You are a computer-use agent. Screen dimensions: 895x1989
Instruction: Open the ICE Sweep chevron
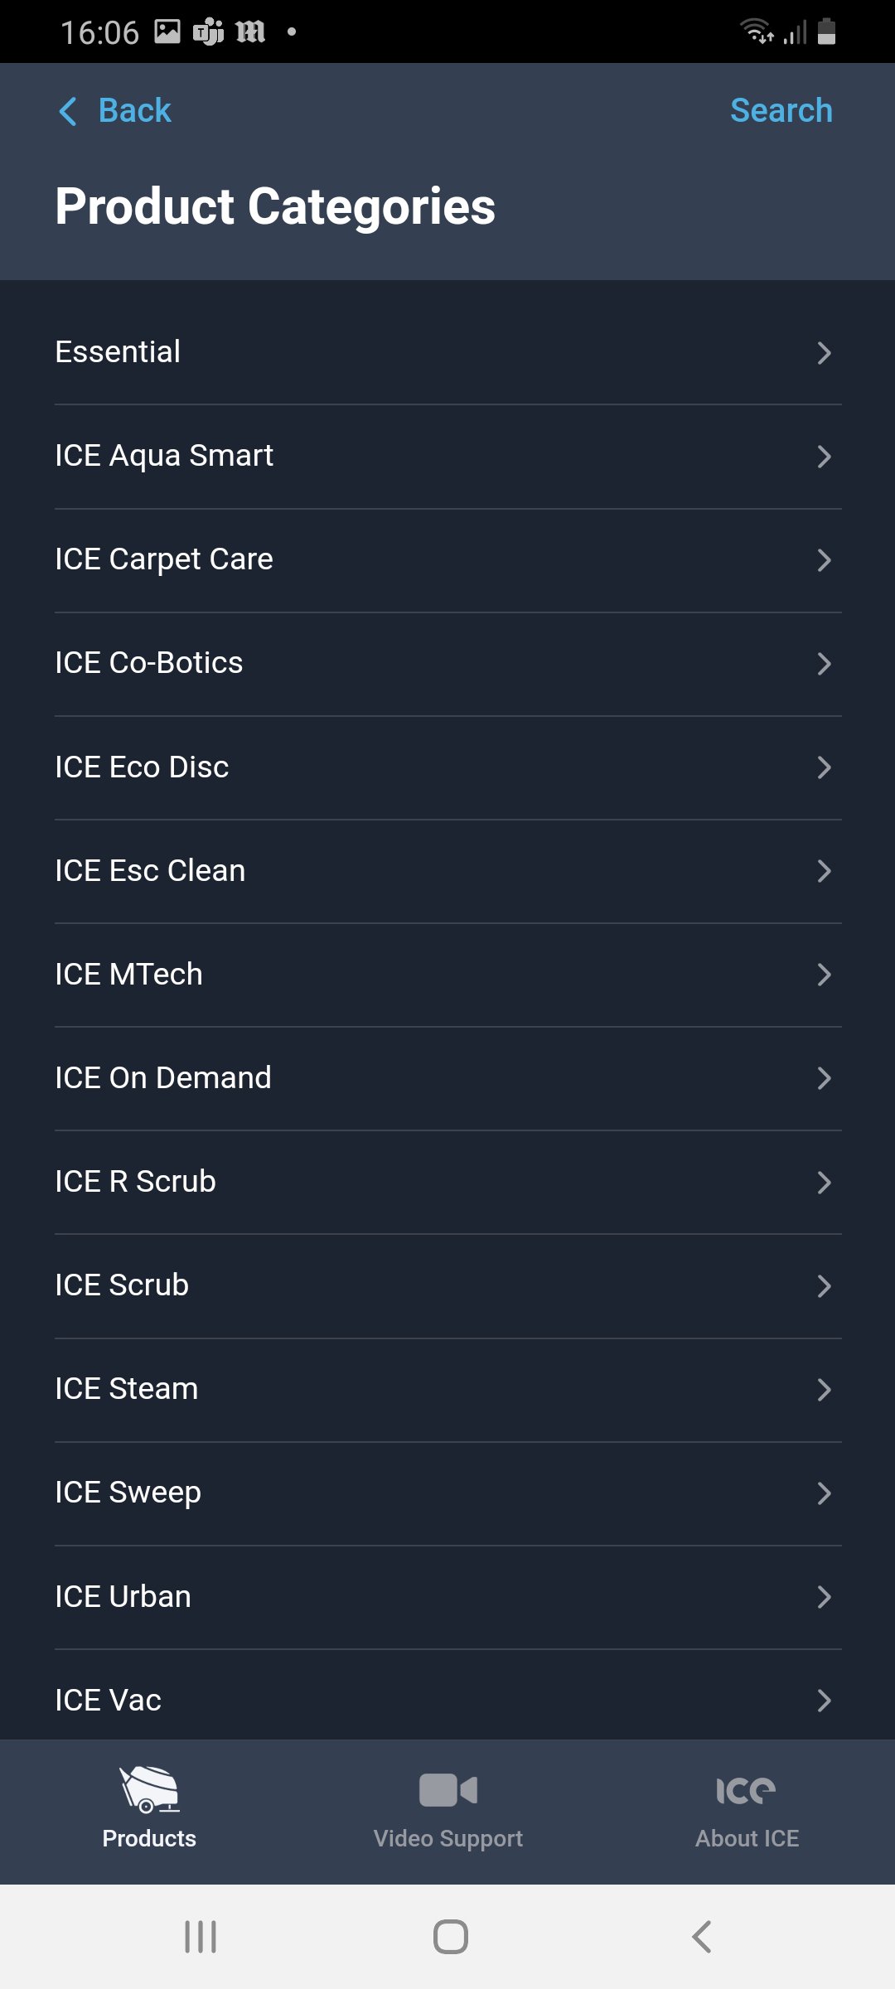pos(824,1493)
